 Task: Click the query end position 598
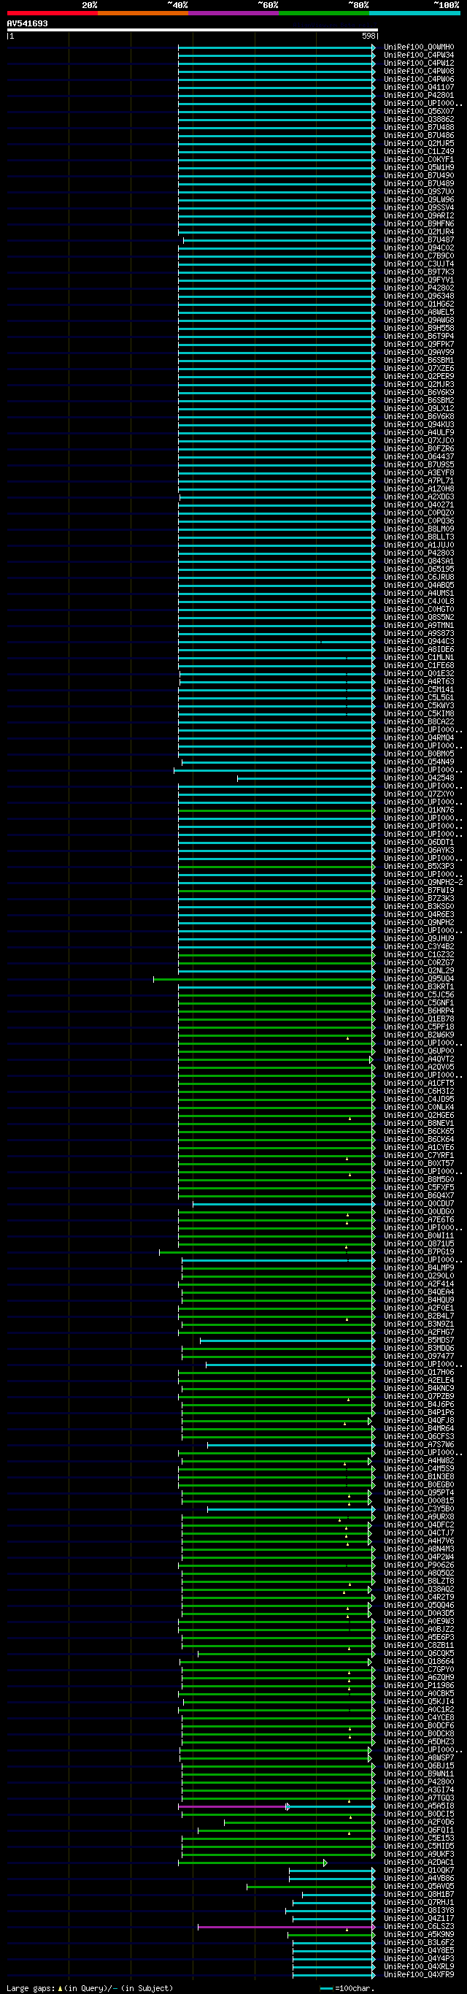click(x=368, y=36)
